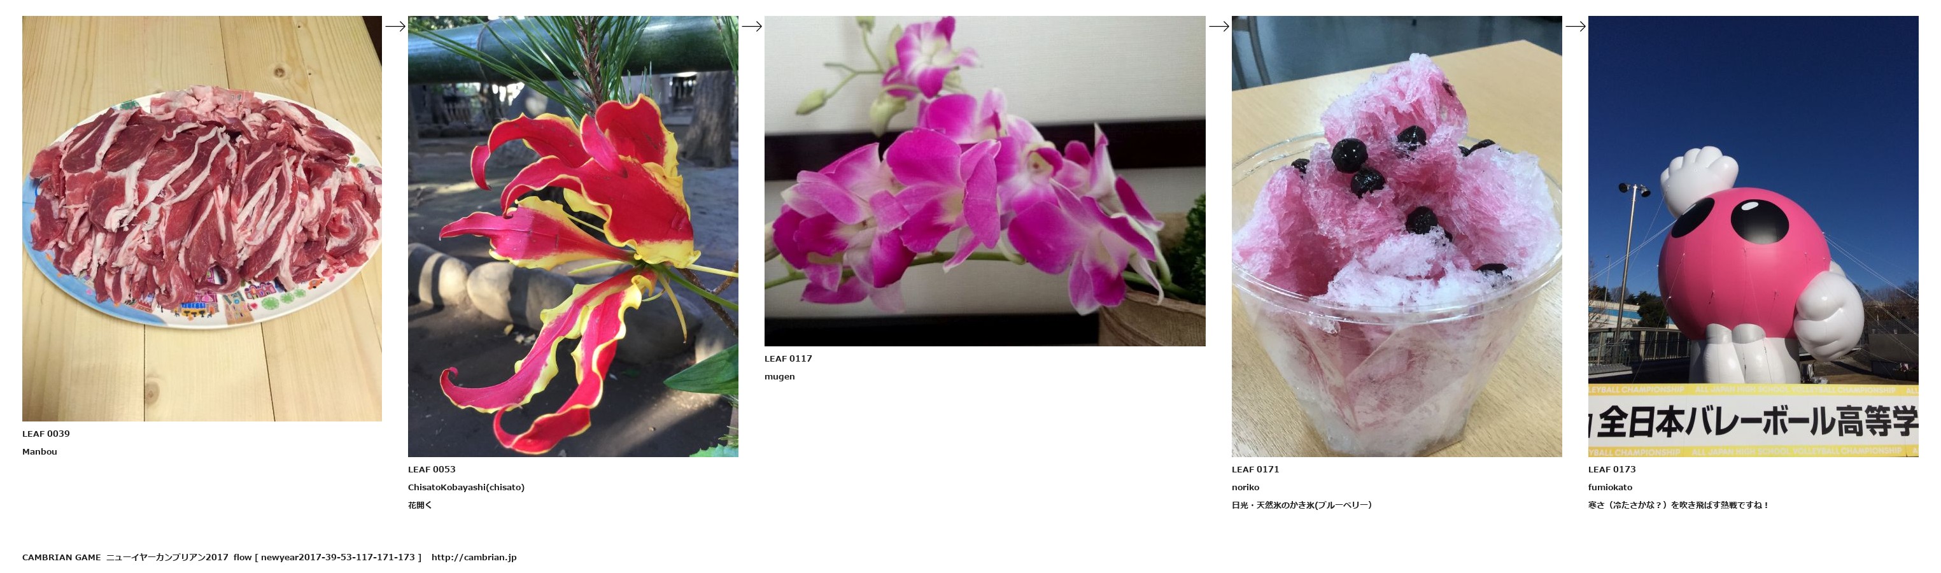1941x573 pixels.
Task: Open the pink orchid photo
Action: [985, 181]
